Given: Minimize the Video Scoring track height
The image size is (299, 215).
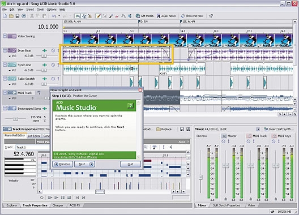Looking at the screenshot, I should pos(5,35).
